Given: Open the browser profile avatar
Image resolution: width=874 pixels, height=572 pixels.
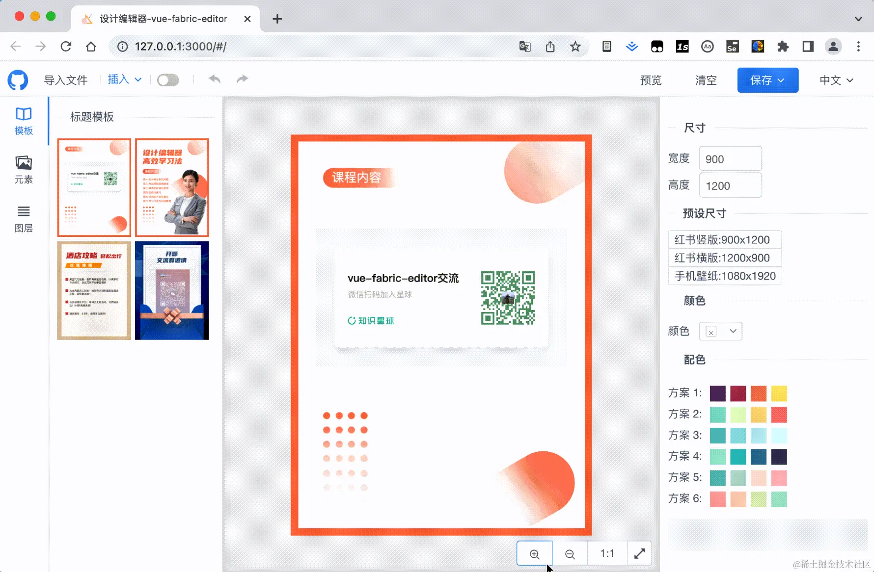Looking at the screenshot, I should coord(833,47).
